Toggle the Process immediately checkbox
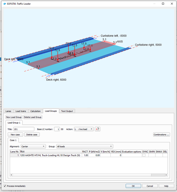The image size is (177, 192). click(x=5, y=186)
